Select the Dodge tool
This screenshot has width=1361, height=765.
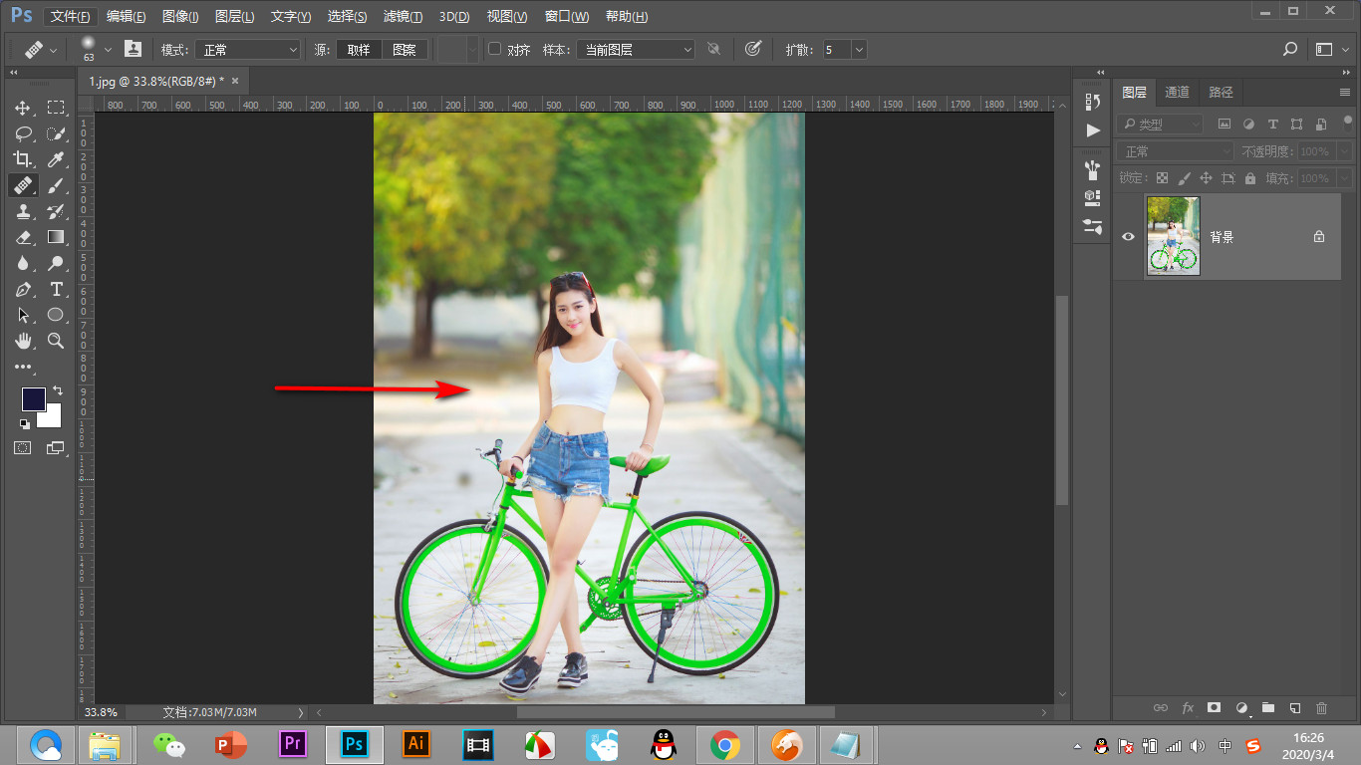pyautogui.click(x=56, y=263)
